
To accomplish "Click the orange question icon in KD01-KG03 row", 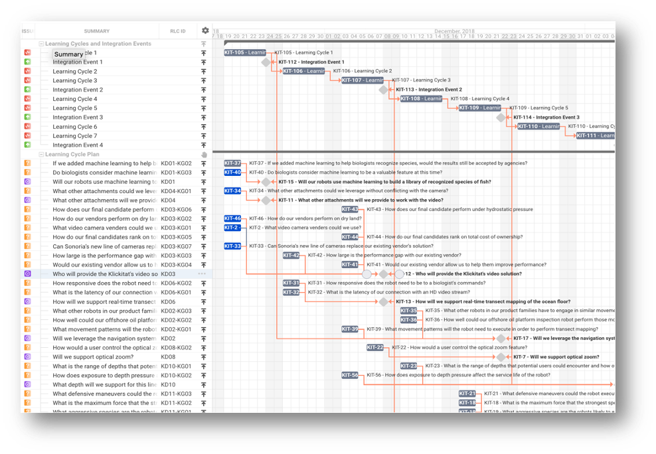I will (x=28, y=172).
